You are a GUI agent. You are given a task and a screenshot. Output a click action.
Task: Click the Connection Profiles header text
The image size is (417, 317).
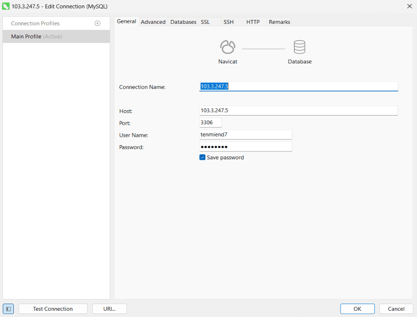(x=35, y=23)
